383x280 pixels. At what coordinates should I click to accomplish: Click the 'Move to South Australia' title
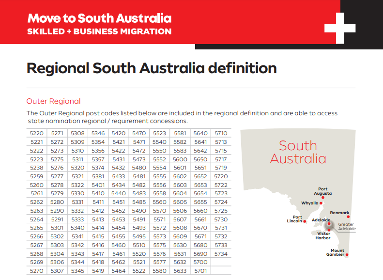tap(99, 18)
